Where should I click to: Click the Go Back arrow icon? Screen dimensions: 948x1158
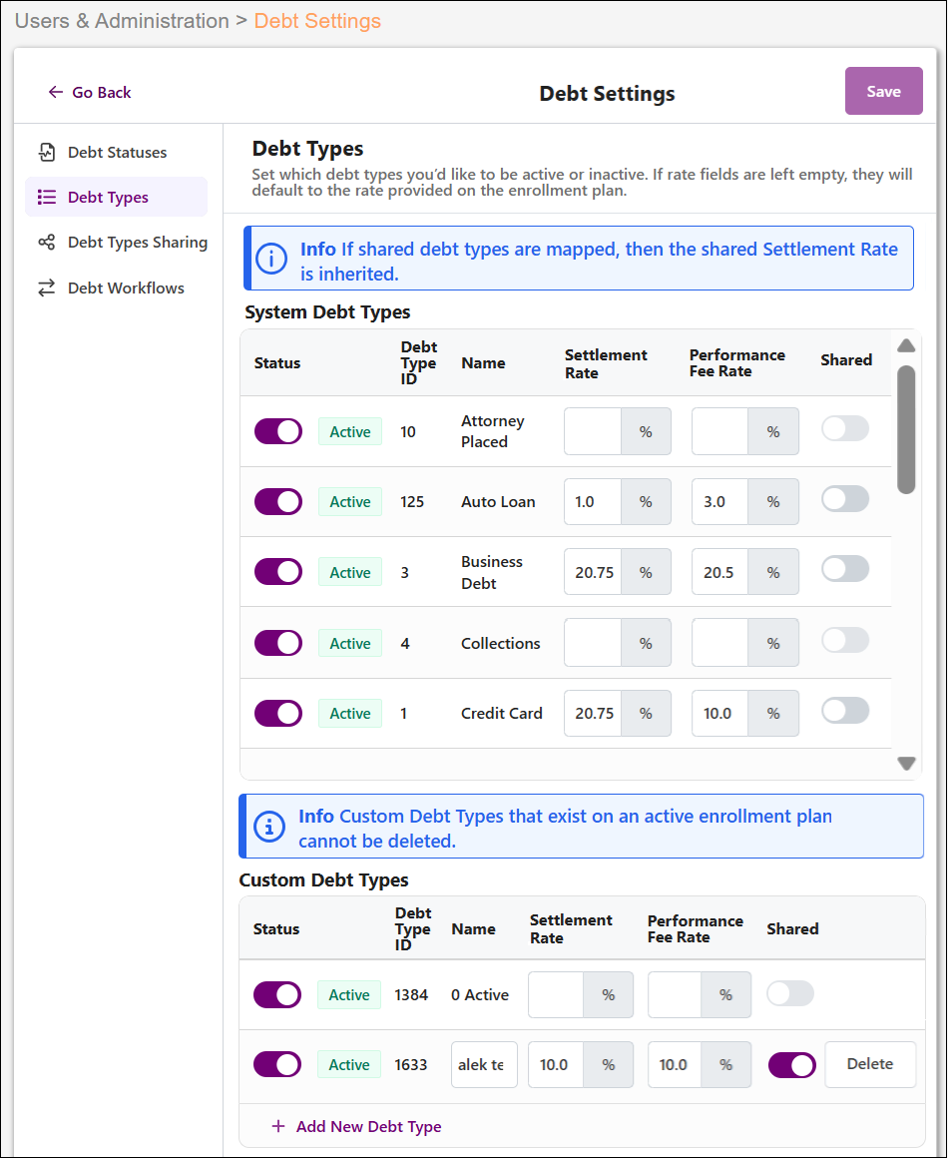[x=55, y=92]
